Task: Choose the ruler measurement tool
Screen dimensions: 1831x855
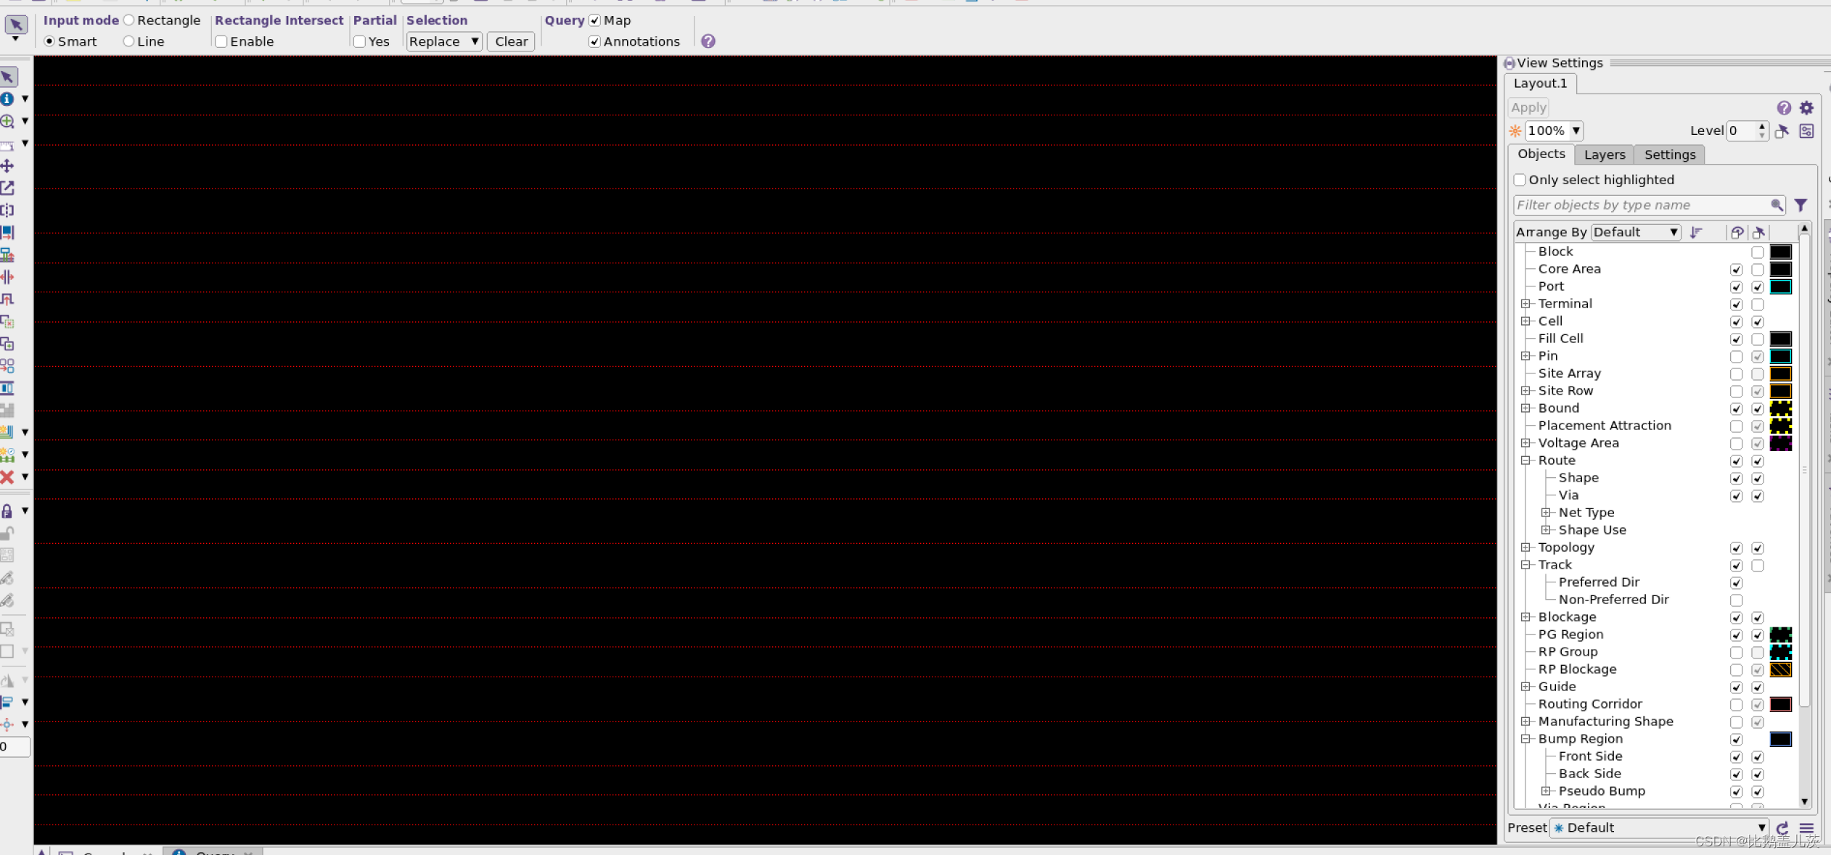Action: 7,144
